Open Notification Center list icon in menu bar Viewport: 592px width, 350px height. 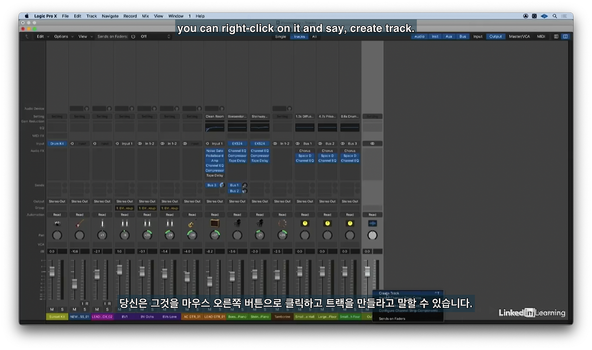pyautogui.click(x=565, y=16)
